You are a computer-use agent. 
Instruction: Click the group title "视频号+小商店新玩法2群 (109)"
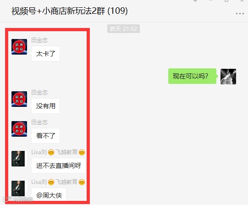(x=69, y=11)
